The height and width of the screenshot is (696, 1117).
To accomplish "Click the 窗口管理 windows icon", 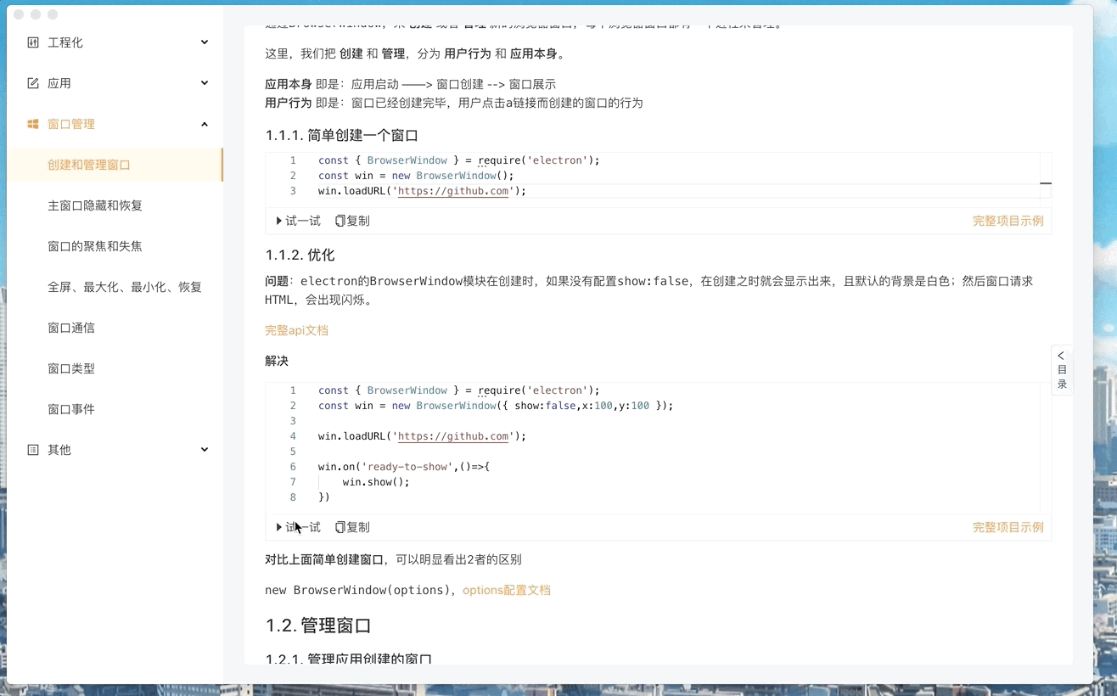I will [33, 124].
